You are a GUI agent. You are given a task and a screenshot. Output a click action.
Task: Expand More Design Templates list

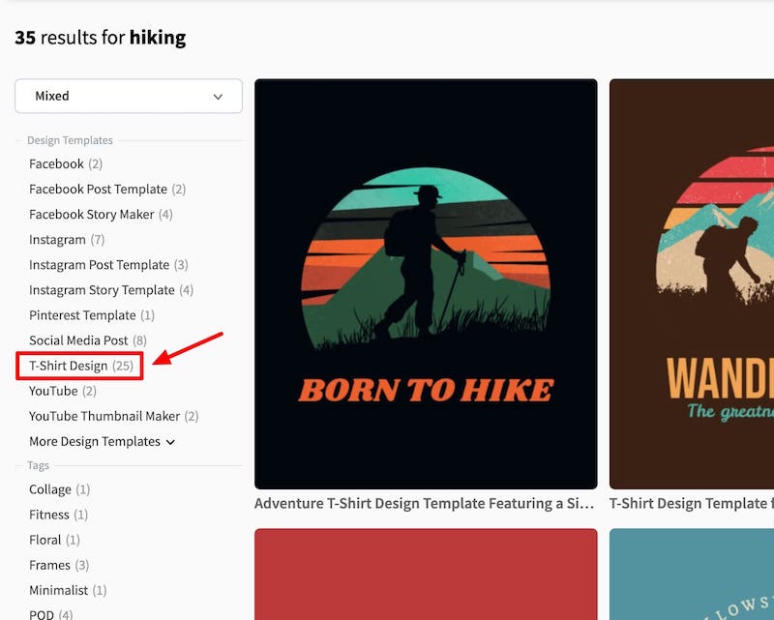102,442
